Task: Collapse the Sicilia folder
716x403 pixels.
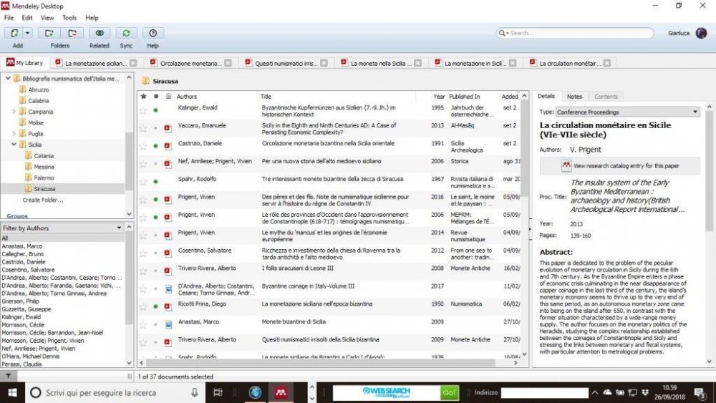Action: [x=14, y=144]
